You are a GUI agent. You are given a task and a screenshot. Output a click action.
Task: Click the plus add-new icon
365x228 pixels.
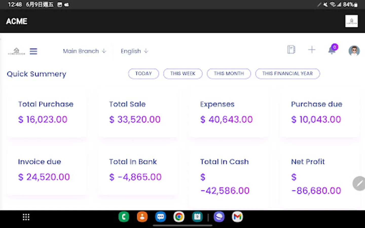[312, 50]
